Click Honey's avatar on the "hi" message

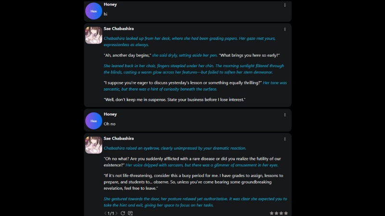pos(93,11)
